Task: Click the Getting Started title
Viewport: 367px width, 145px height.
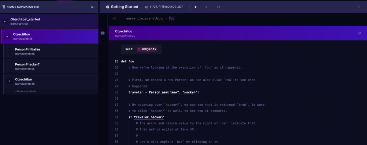Action: (x=124, y=7)
